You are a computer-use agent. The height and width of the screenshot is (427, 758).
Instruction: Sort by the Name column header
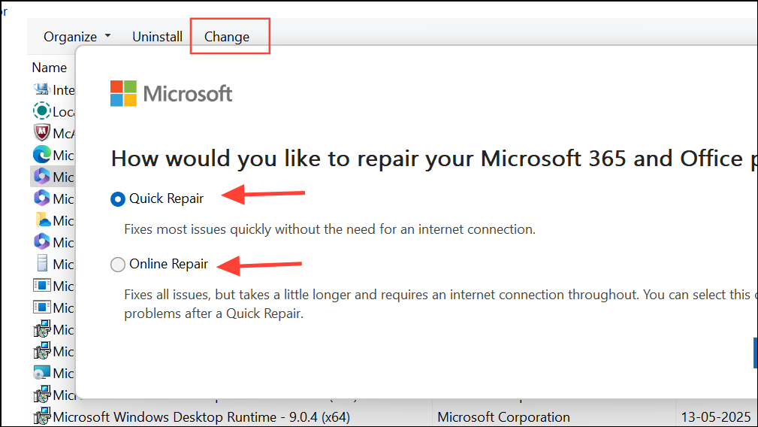[x=49, y=68]
